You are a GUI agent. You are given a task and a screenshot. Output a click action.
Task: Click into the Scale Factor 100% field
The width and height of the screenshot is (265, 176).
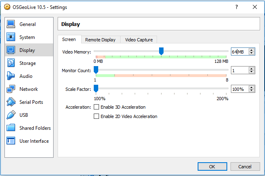pos(240,89)
